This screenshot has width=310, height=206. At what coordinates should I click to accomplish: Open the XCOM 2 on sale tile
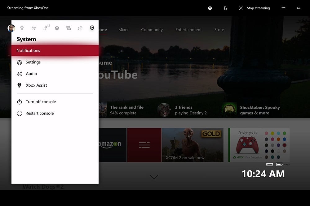pos(193,145)
